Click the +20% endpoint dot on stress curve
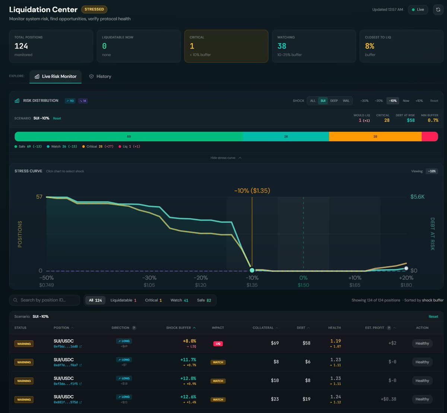447x413 pixels. click(x=406, y=268)
